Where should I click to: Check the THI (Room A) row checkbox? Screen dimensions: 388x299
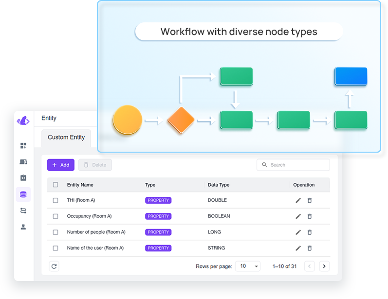55,200
